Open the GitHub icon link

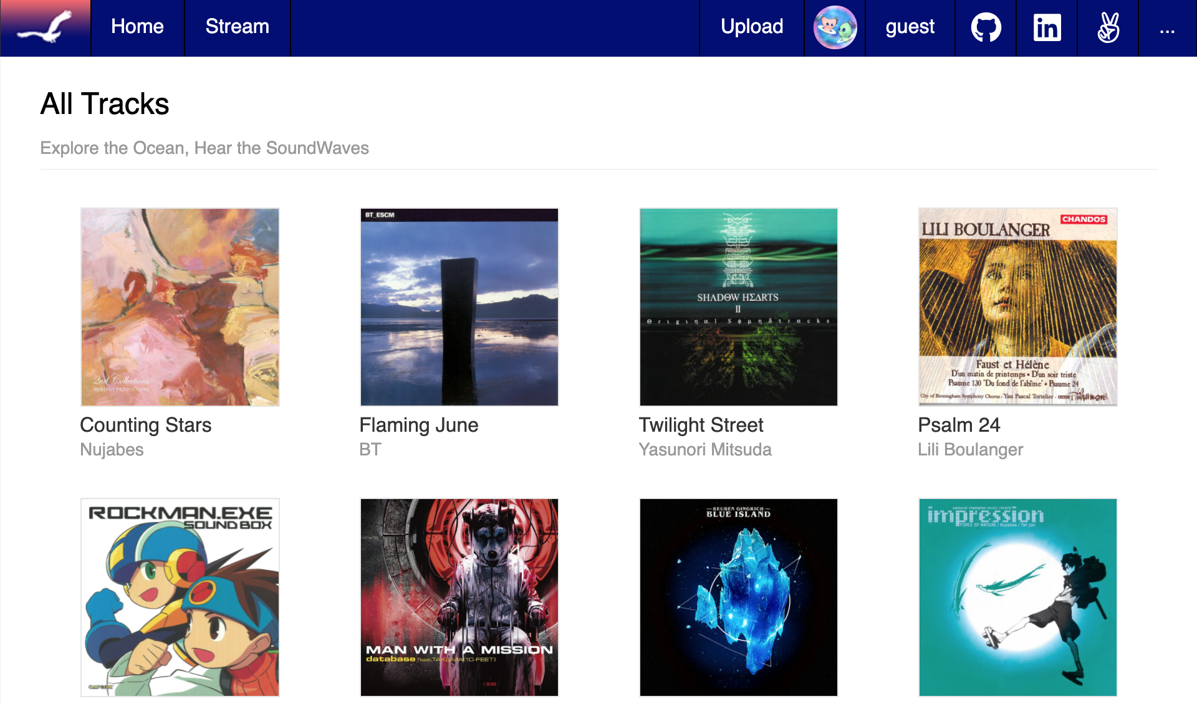[x=986, y=27]
